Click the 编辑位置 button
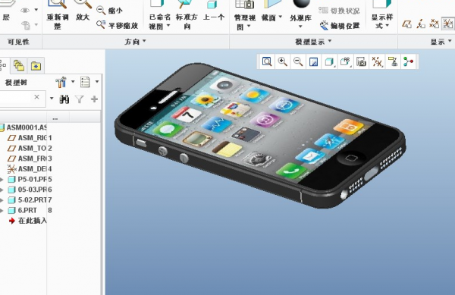Viewport: 455px width, 295px height. [340, 26]
